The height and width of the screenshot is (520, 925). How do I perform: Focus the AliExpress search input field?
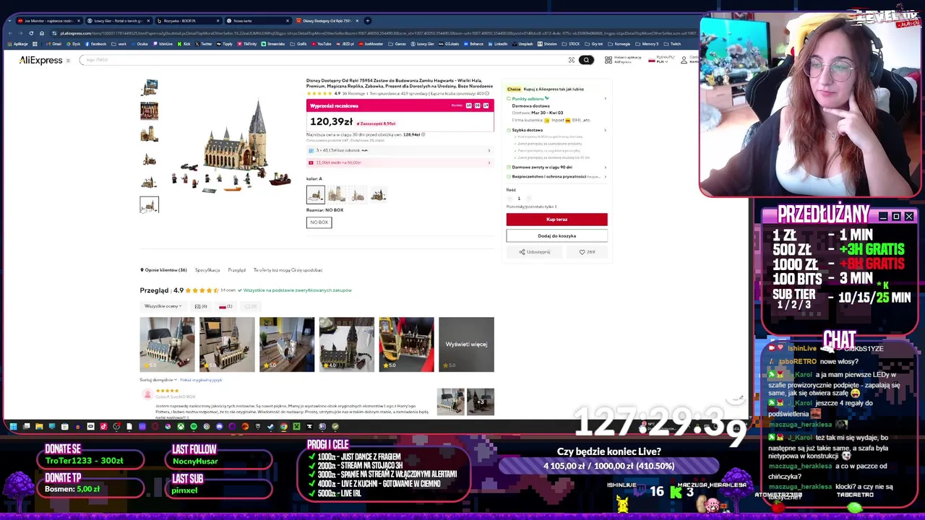click(x=325, y=60)
